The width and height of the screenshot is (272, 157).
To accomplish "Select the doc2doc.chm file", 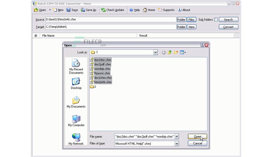I will [101, 60].
